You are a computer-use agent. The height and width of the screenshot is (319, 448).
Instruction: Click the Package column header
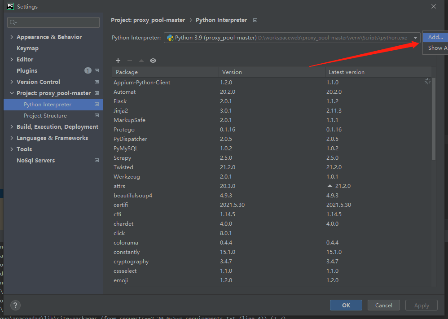166,72
